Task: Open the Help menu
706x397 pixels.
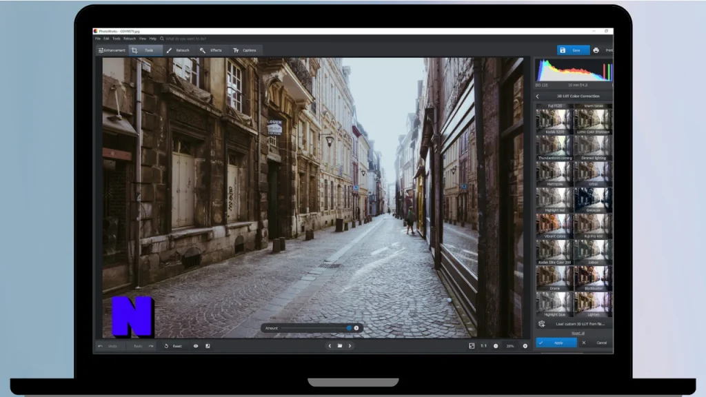Action: click(152, 39)
